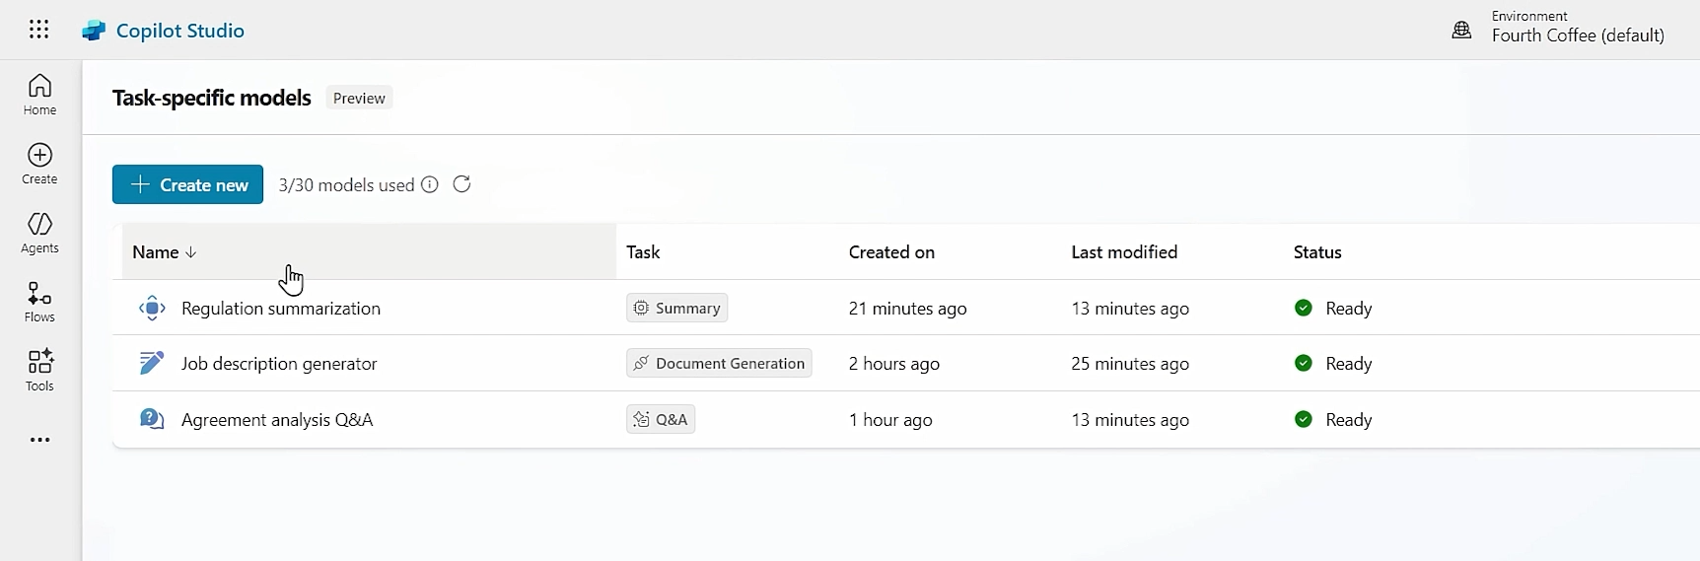Select the Fourth Coffee (default) environment

click(x=1578, y=35)
